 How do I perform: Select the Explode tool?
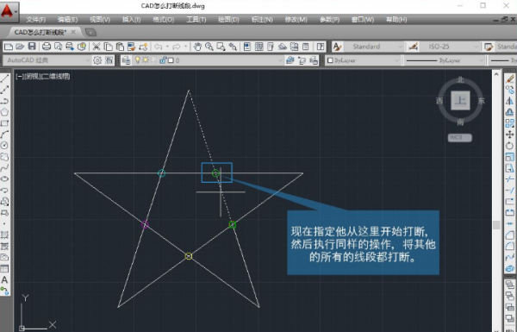[x=510, y=269]
